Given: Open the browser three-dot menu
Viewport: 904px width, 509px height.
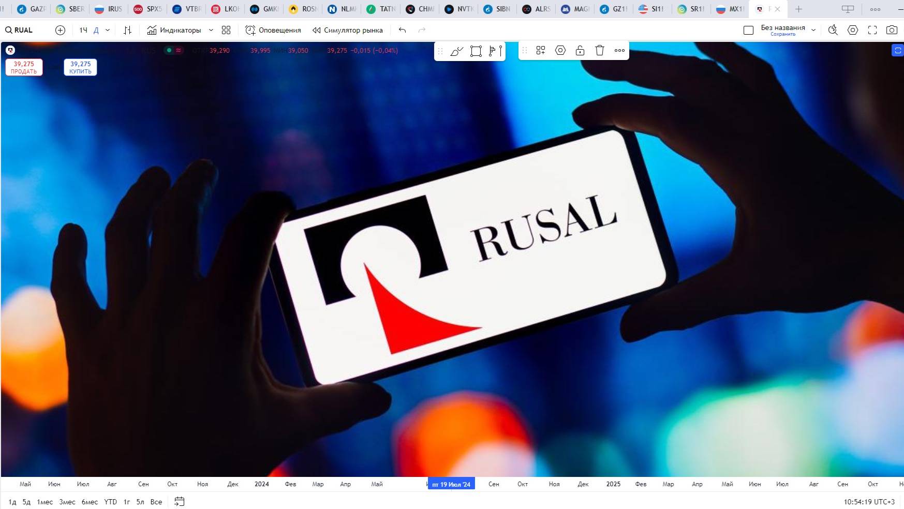Looking at the screenshot, I should (x=875, y=9).
